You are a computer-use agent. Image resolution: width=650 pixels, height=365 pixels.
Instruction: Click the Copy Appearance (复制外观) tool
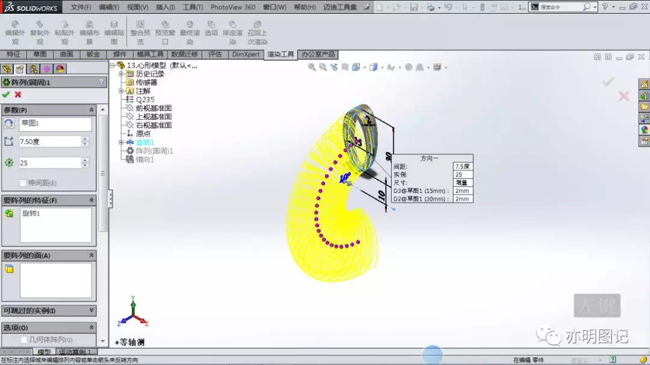(40, 32)
